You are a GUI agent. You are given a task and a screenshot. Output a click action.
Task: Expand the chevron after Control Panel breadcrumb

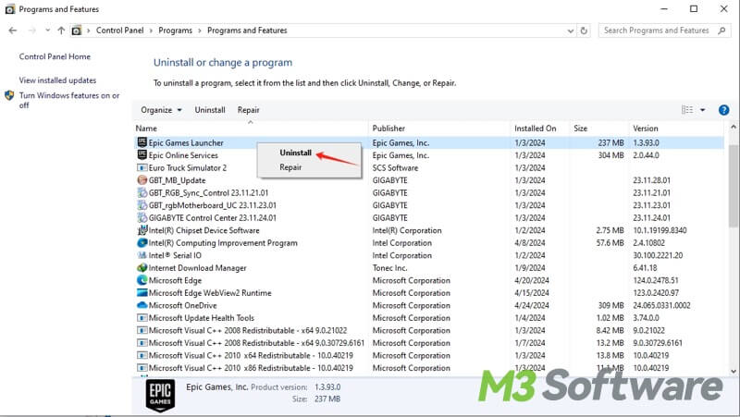151,31
